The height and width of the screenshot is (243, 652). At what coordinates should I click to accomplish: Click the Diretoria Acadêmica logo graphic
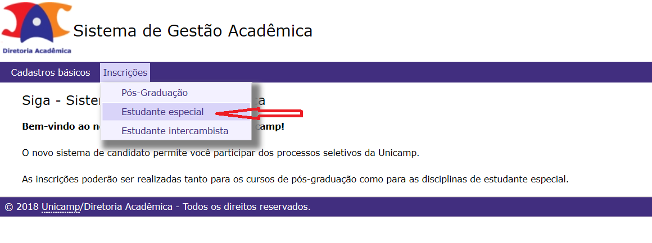[36, 27]
